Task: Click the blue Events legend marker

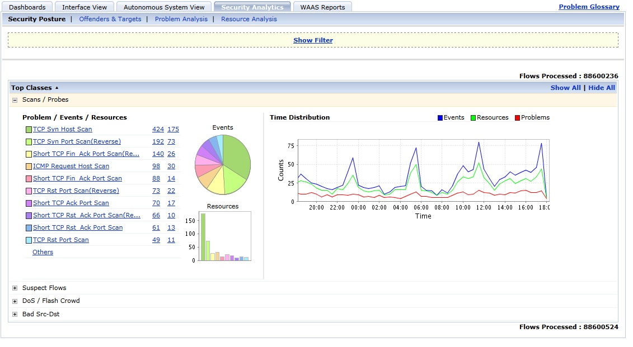Action: [x=440, y=118]
